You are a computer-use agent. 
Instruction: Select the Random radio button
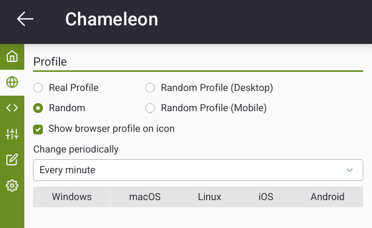point(38,108)
